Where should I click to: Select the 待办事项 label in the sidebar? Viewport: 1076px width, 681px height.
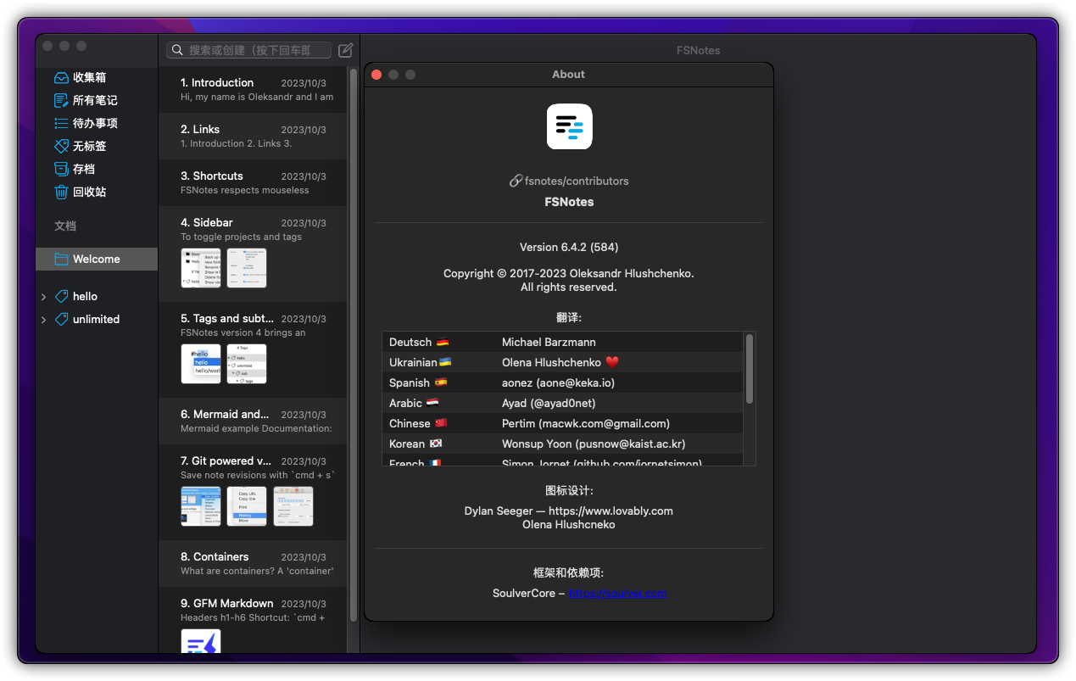95,123
